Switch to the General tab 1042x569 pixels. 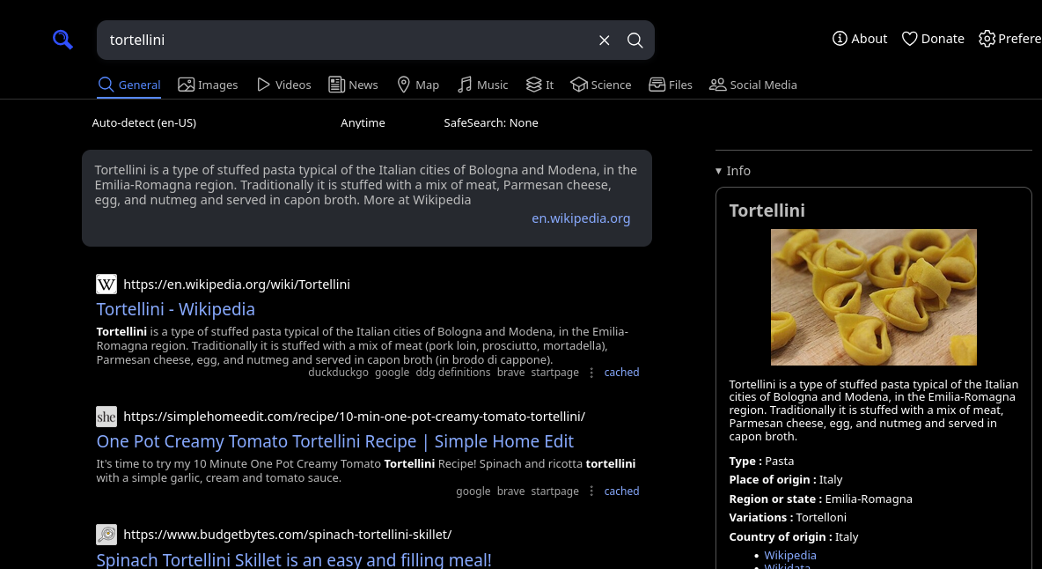click(128, 85)
